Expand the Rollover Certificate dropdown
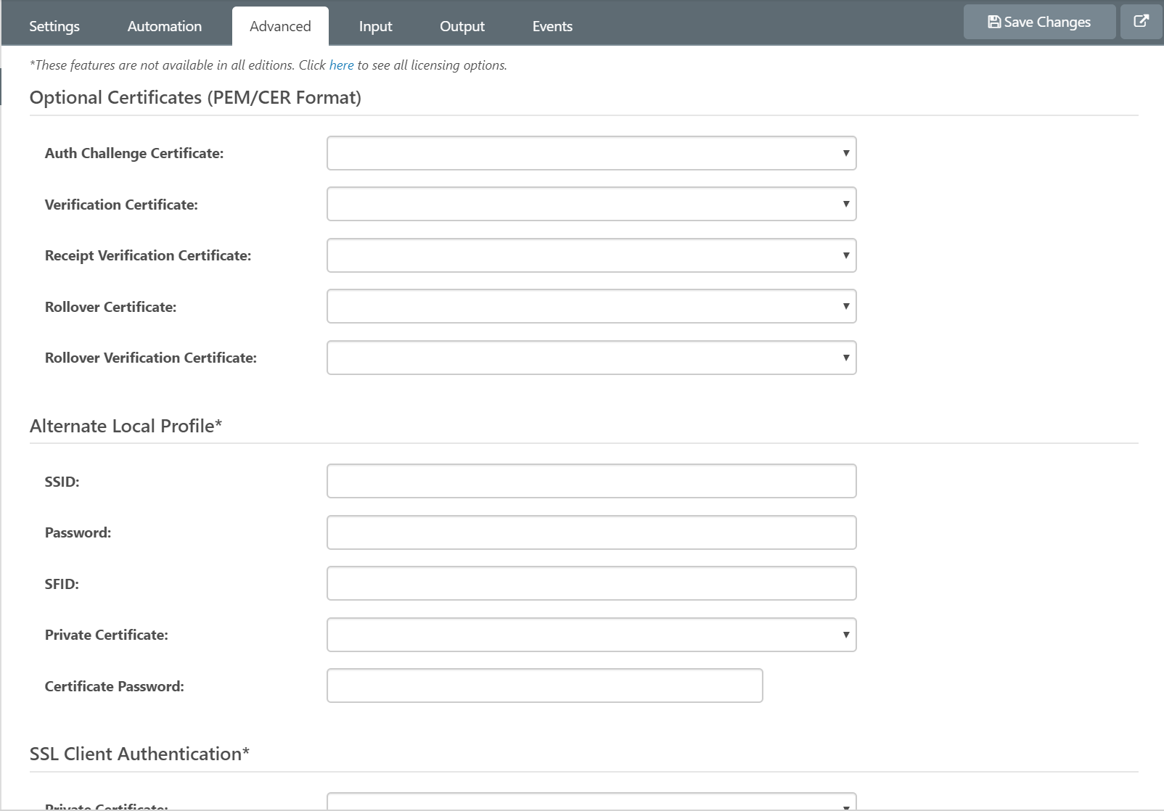Image resolution: width=1164 pixels, height=811 pixels. pos(591,306)
